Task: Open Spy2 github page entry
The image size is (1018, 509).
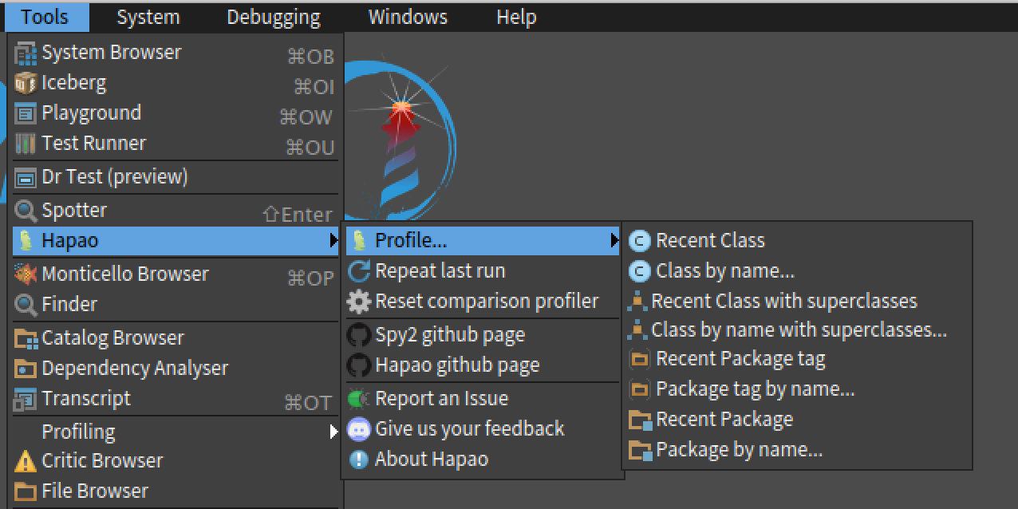Action: coord(482,335)
